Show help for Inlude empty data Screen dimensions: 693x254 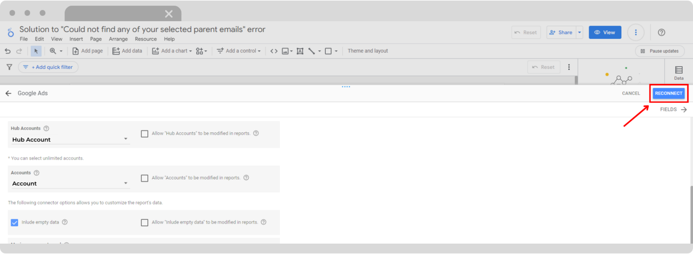tap(65, 222)
